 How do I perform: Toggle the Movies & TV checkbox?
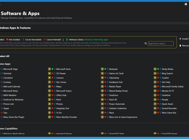pos(155,91)
